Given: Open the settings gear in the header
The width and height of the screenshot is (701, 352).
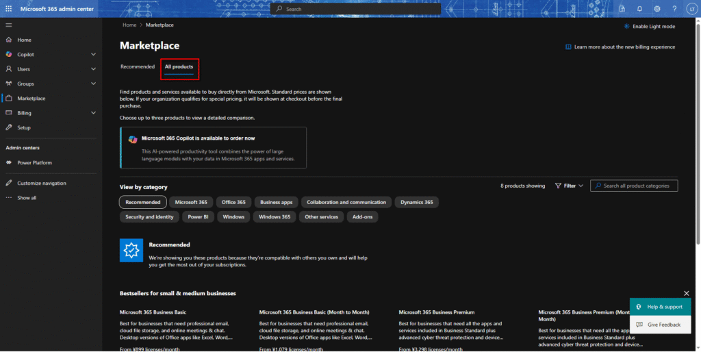Looking at the screenshot, I should (x=657, y=9).
